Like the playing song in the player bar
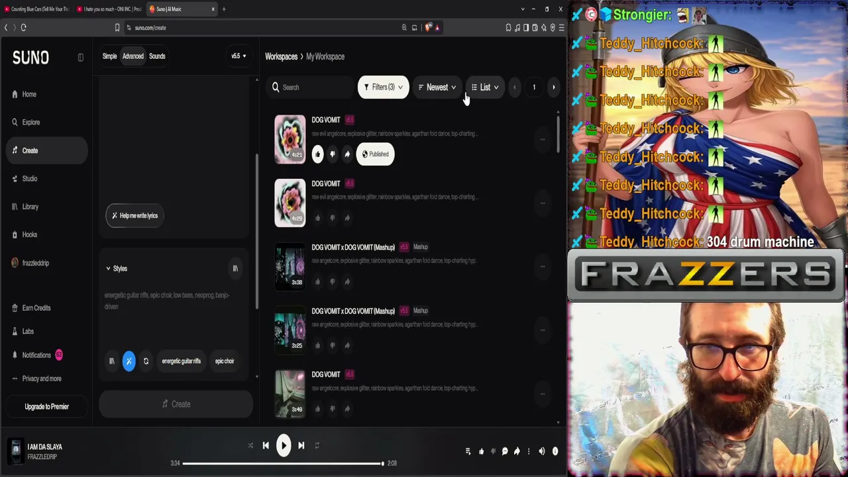 pos(481,452)
